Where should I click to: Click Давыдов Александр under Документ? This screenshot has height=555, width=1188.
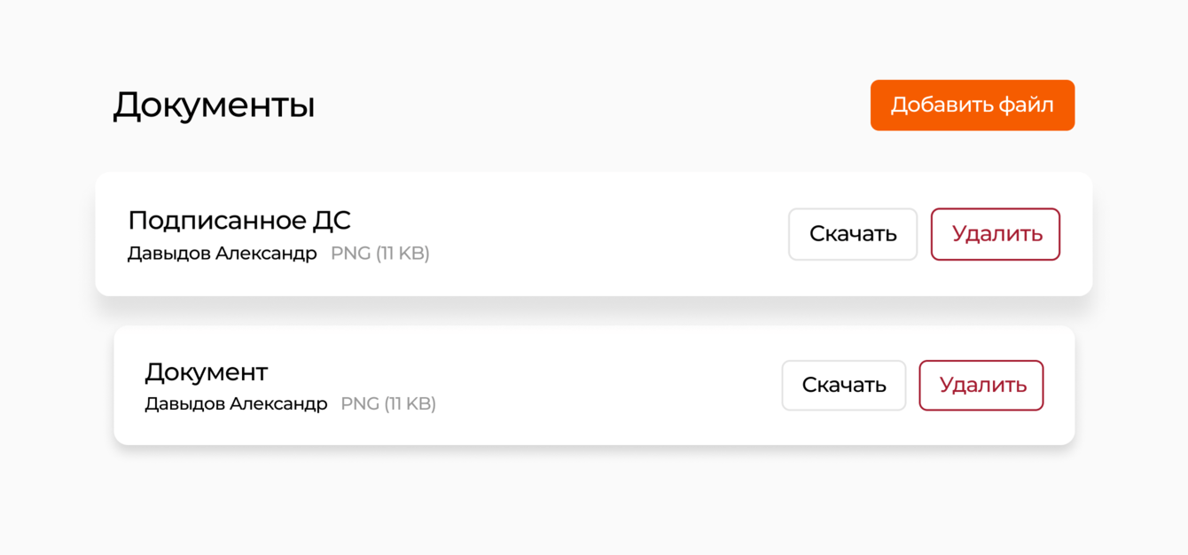[x=236, y=404]
